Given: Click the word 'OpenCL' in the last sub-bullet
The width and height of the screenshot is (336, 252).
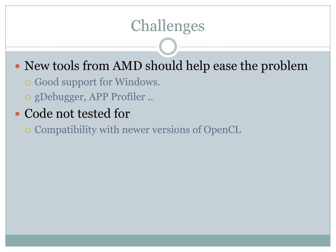Looking at the screenshot, I should click(x=222, y=130).
